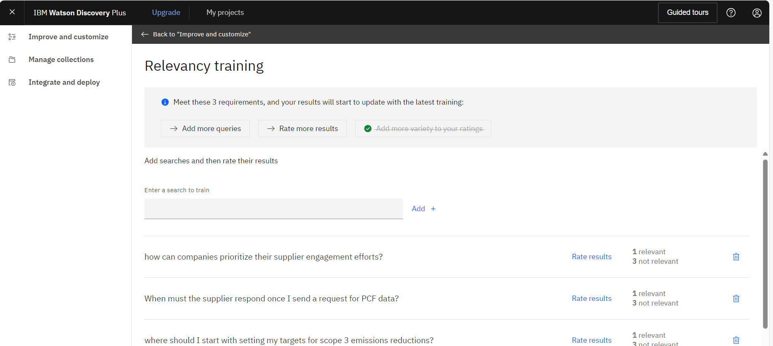This screenshot has height=346, width=773.
Task: Focus the search to train input field
Action: click(x=274, y=209)
